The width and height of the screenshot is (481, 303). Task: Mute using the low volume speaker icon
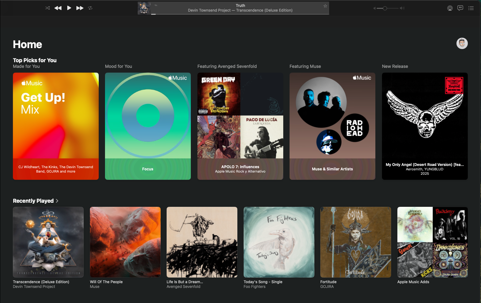coord(374,8)
